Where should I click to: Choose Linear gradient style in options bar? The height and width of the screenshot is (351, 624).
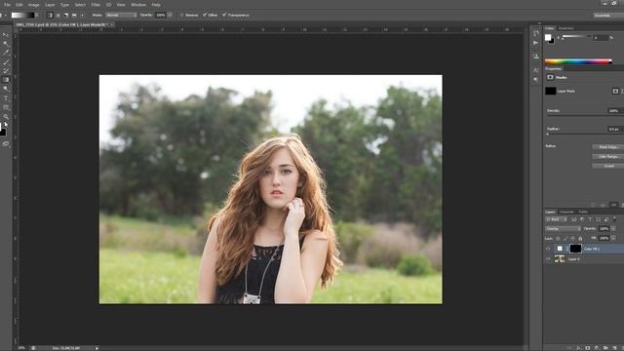tap(50, 16)
